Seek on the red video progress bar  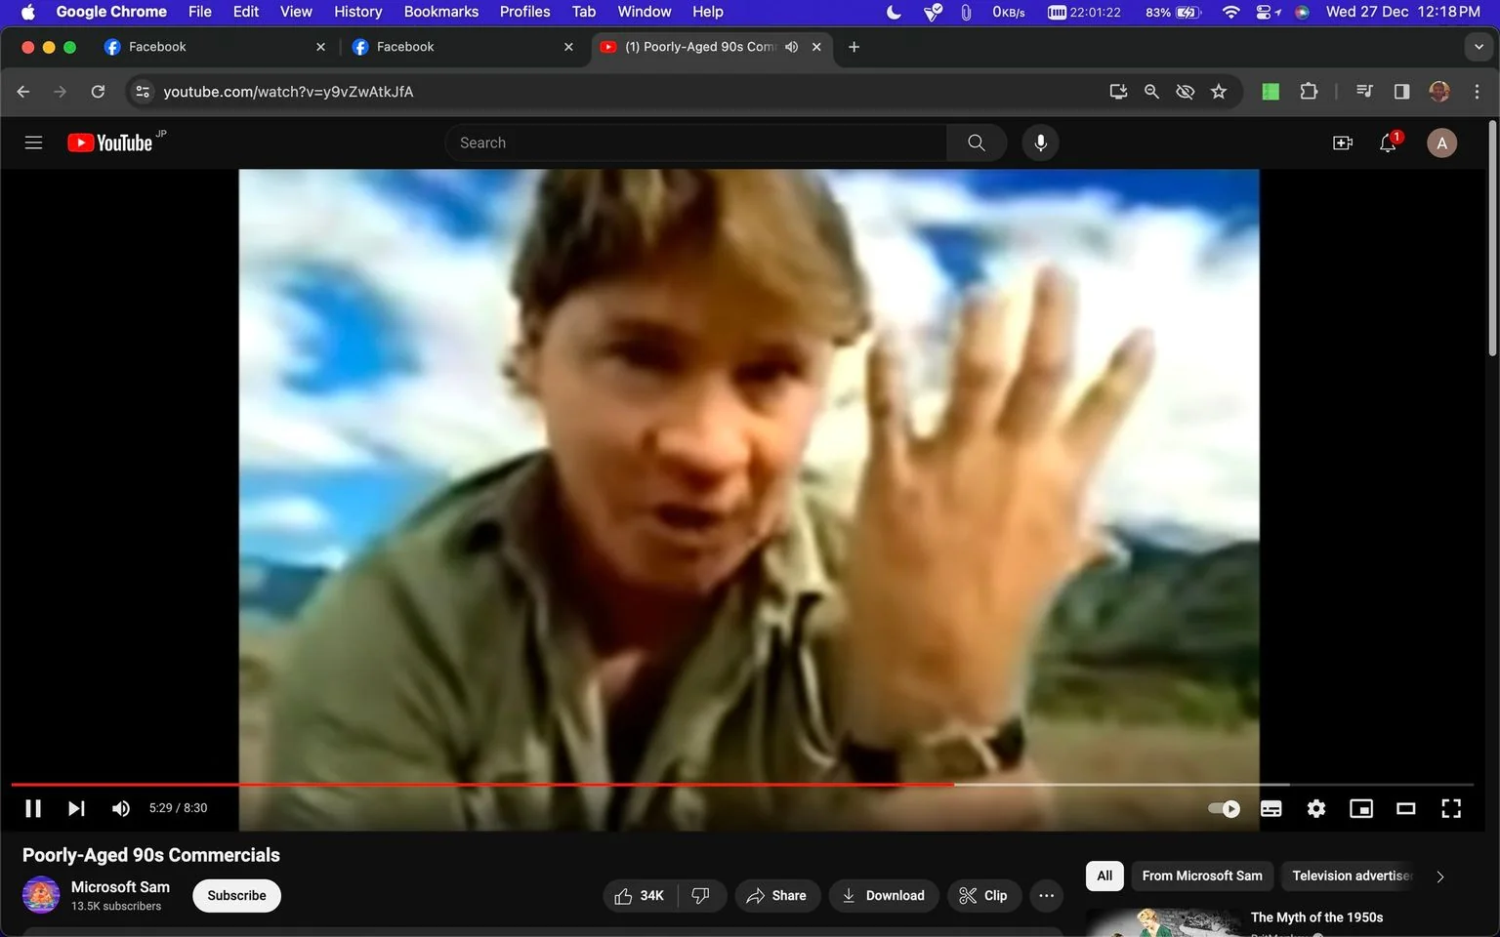(x=482, y=784)
